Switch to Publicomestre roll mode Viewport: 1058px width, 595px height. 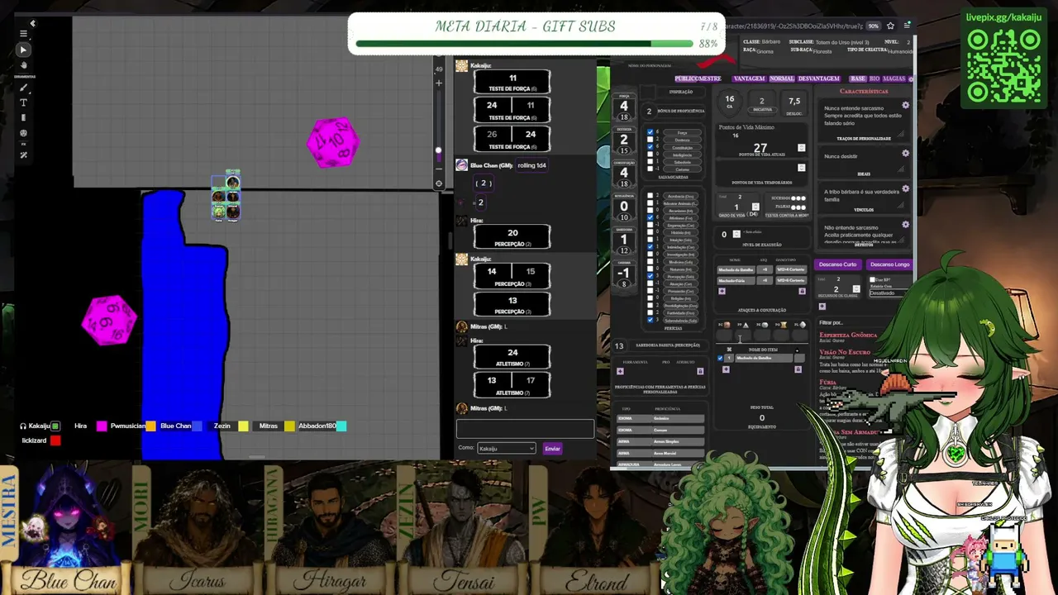698,79
